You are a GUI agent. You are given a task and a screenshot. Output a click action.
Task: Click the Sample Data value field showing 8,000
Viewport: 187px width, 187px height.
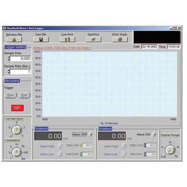pyautogui.click(x=20, y=59)
